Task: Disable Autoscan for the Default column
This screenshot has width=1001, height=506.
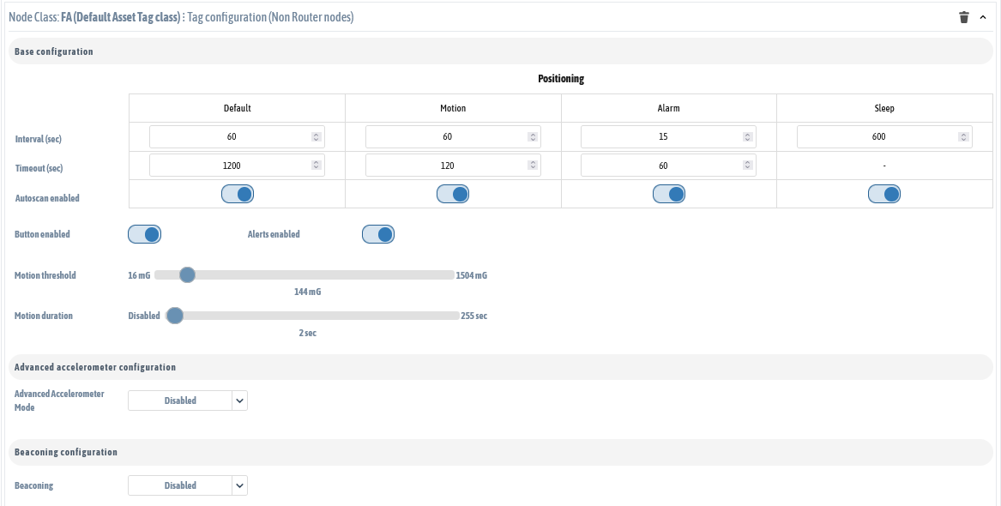Action: pyautogui.click(x=238, y=194)
